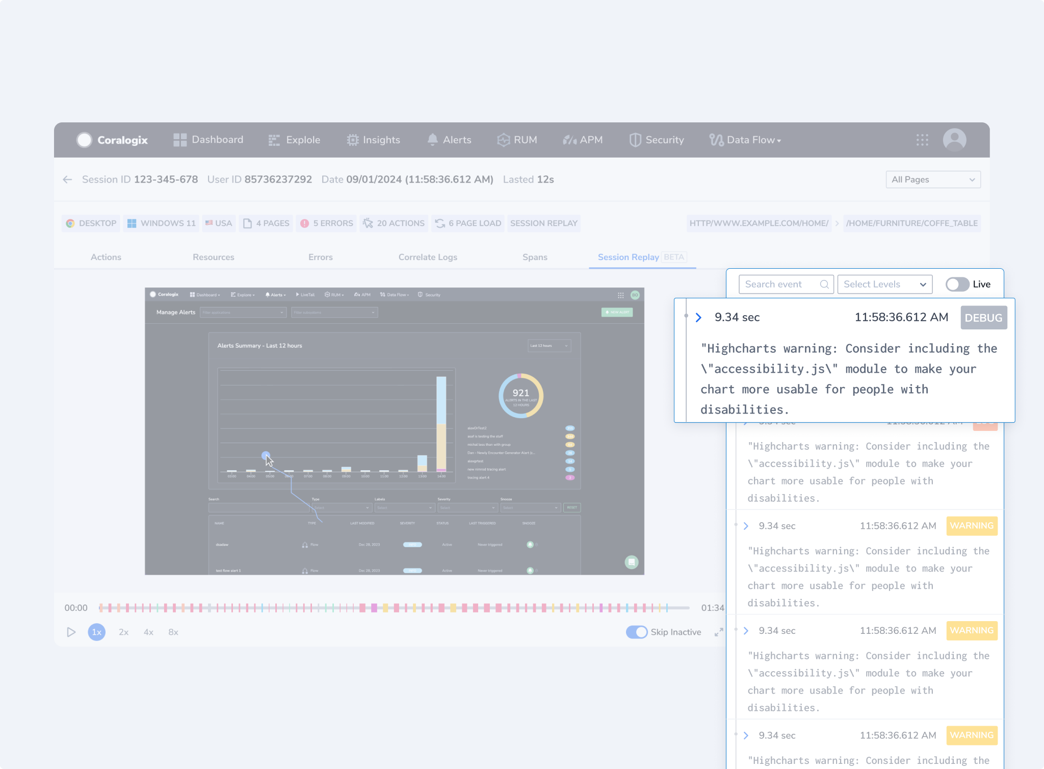Click the Search event input field
Image resolution: width=1044 pixels, height=769 pixels.
click(786, 285)
